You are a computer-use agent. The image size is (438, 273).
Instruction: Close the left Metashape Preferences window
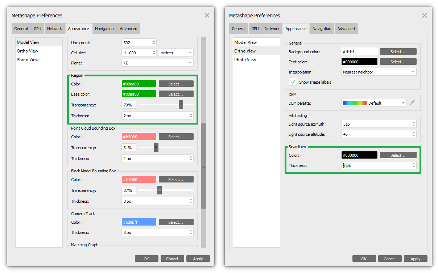(x=207, y=16)
